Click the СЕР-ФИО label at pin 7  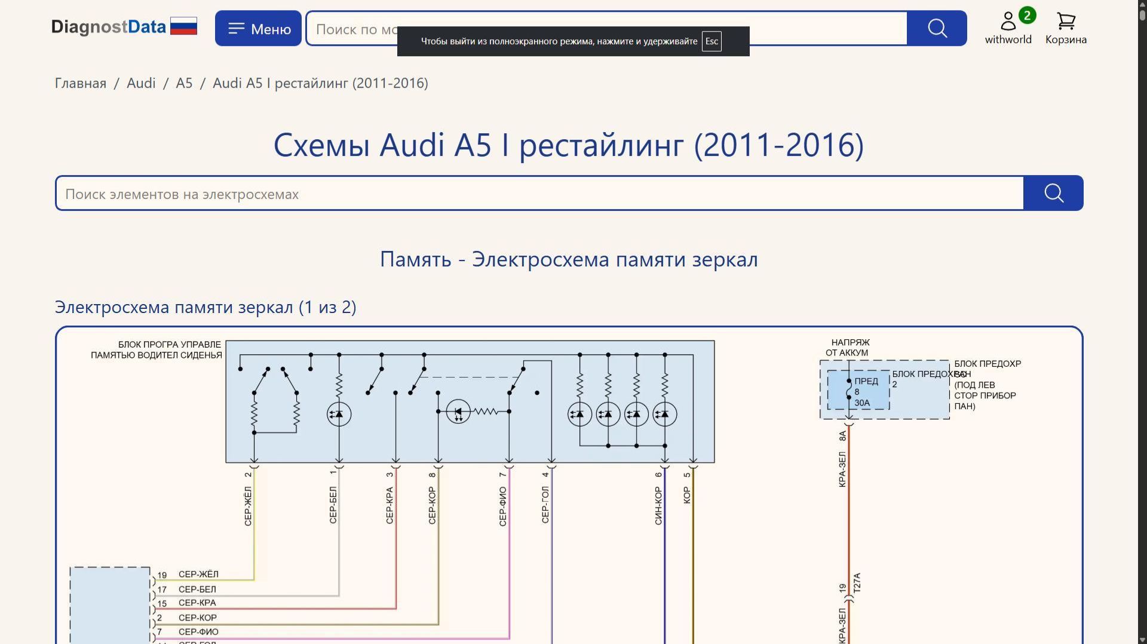pos(198,631)
